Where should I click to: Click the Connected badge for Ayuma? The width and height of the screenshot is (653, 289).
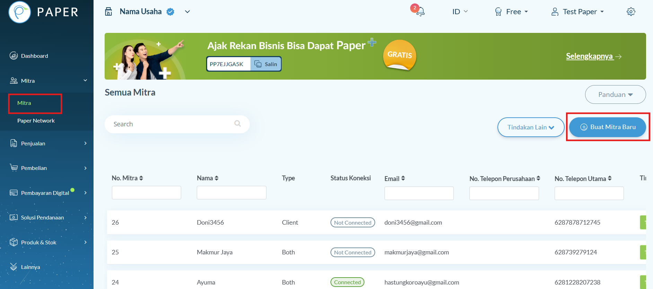tap(347, 282)
